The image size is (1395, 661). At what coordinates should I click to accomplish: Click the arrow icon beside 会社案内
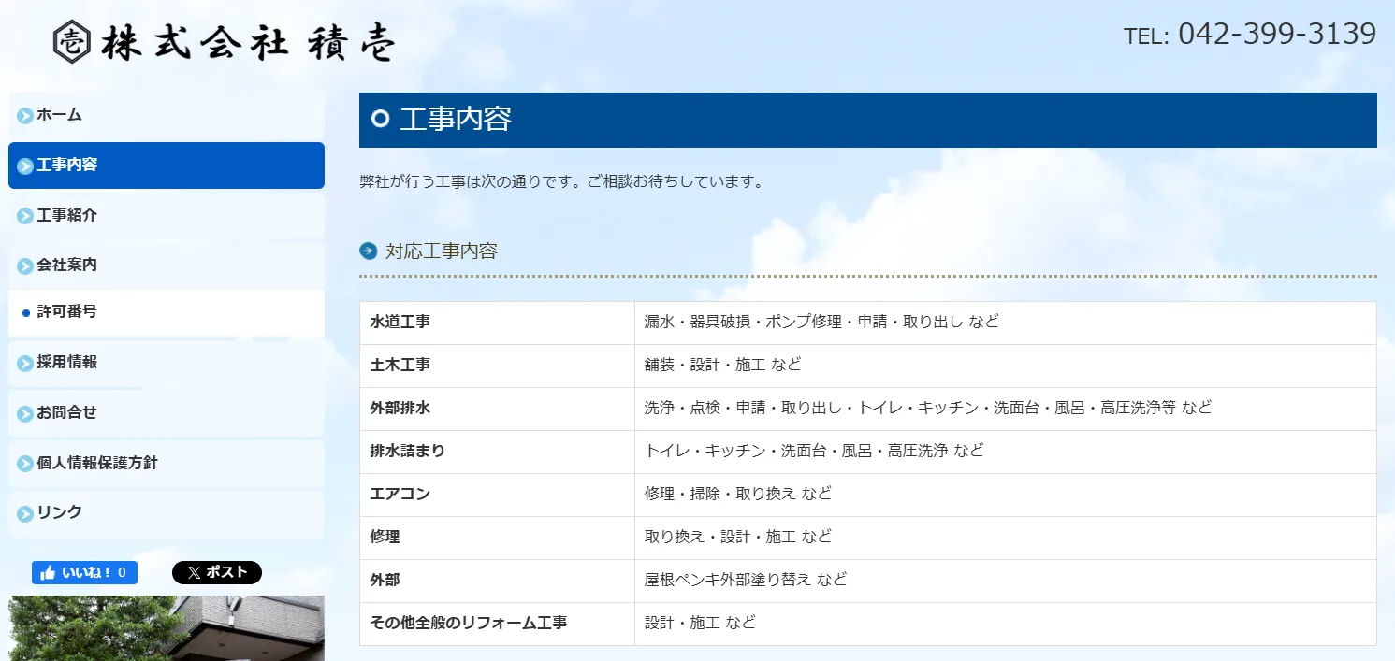(x=25, y=266)
